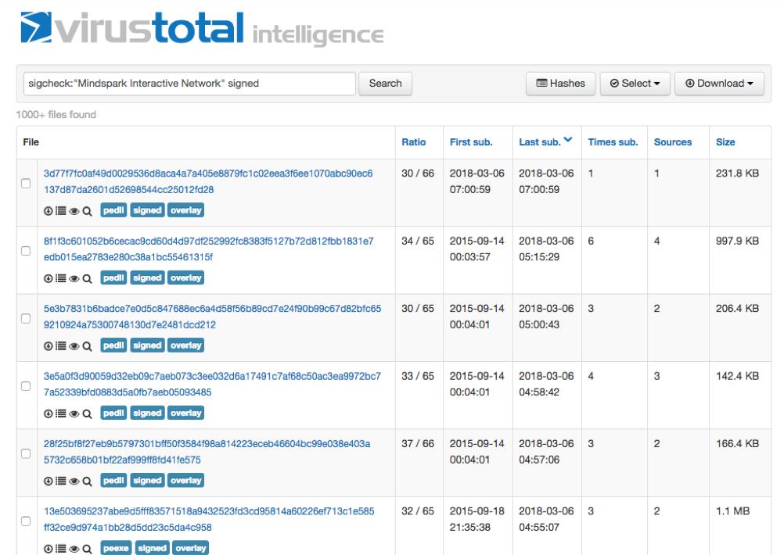Screen dimensions: 784x555
Task: Click the eye icon in the 13e503695237 row
Action: [x=74, y=549]
